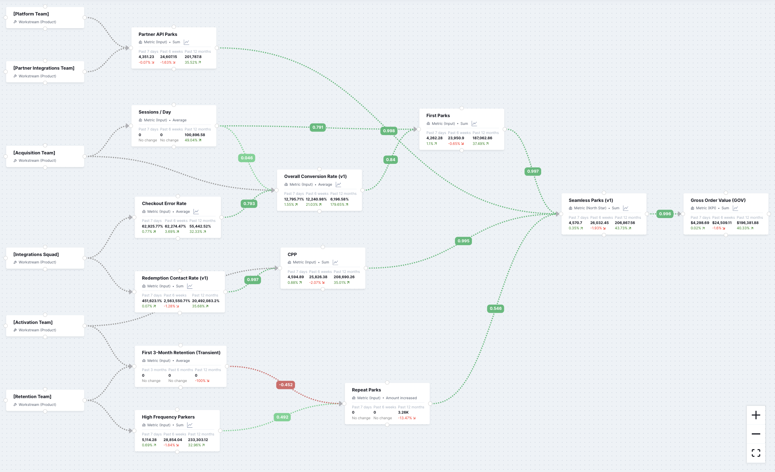Image resolution: width=775 pixels, height=472 pixels.
Task: Click chart icon on CPP card
Action: (335, 262)
